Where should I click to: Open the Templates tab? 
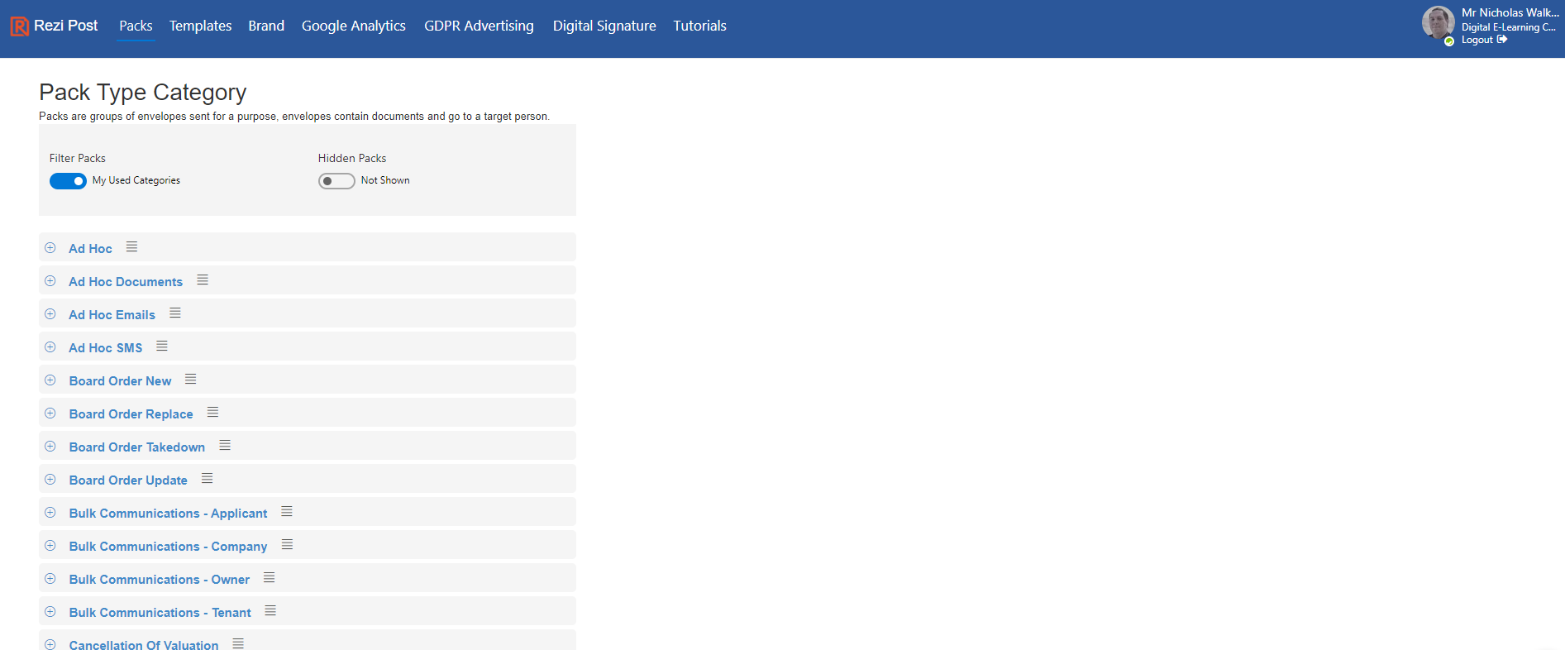200,26
